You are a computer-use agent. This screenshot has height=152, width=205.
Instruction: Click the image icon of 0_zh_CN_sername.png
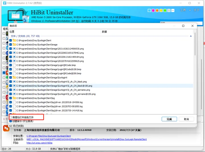[x=14, y=90]
